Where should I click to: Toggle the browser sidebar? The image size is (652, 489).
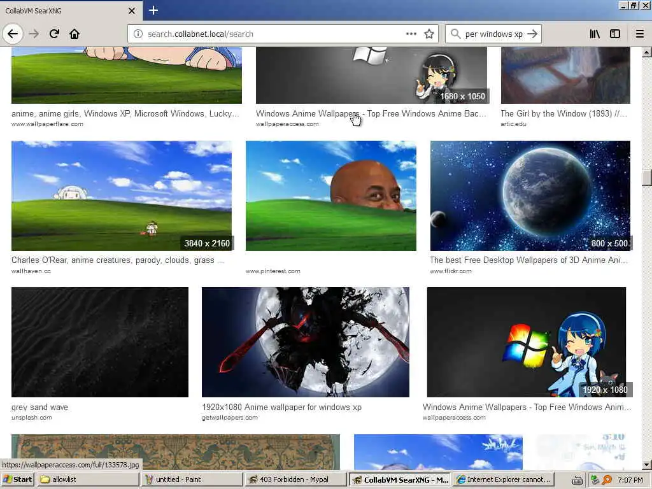point(615,34)
